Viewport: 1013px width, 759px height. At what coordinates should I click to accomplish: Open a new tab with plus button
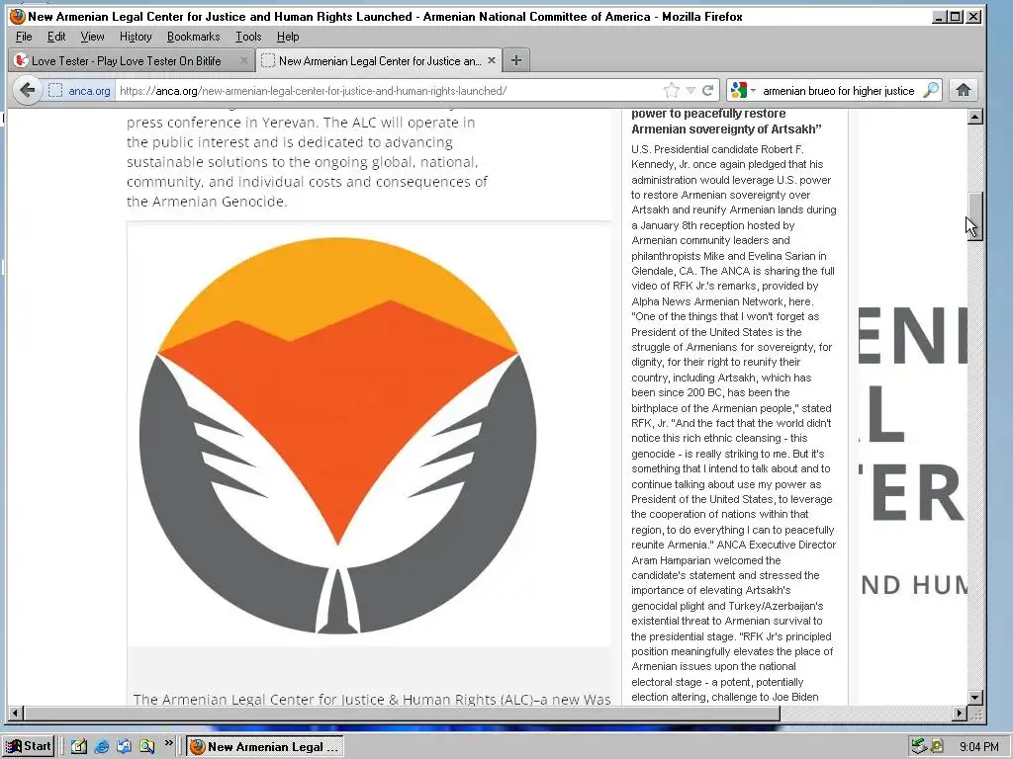click(x=515, y=60)
